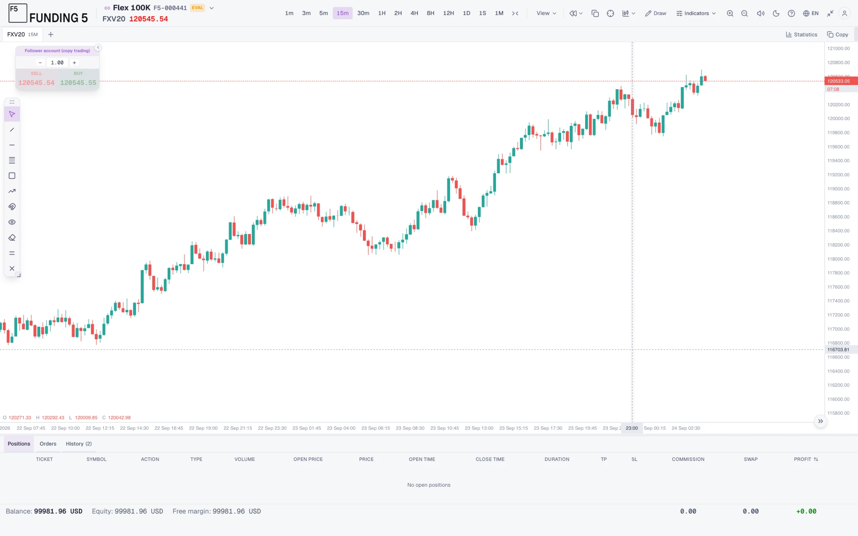The height and width of the screenshot is (536, 858).
Task: Switch to the Orders tab
Action: pos(48,444)
